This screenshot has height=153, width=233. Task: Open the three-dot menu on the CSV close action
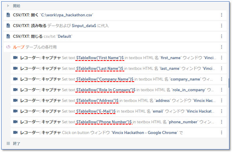tap(221, 36)
